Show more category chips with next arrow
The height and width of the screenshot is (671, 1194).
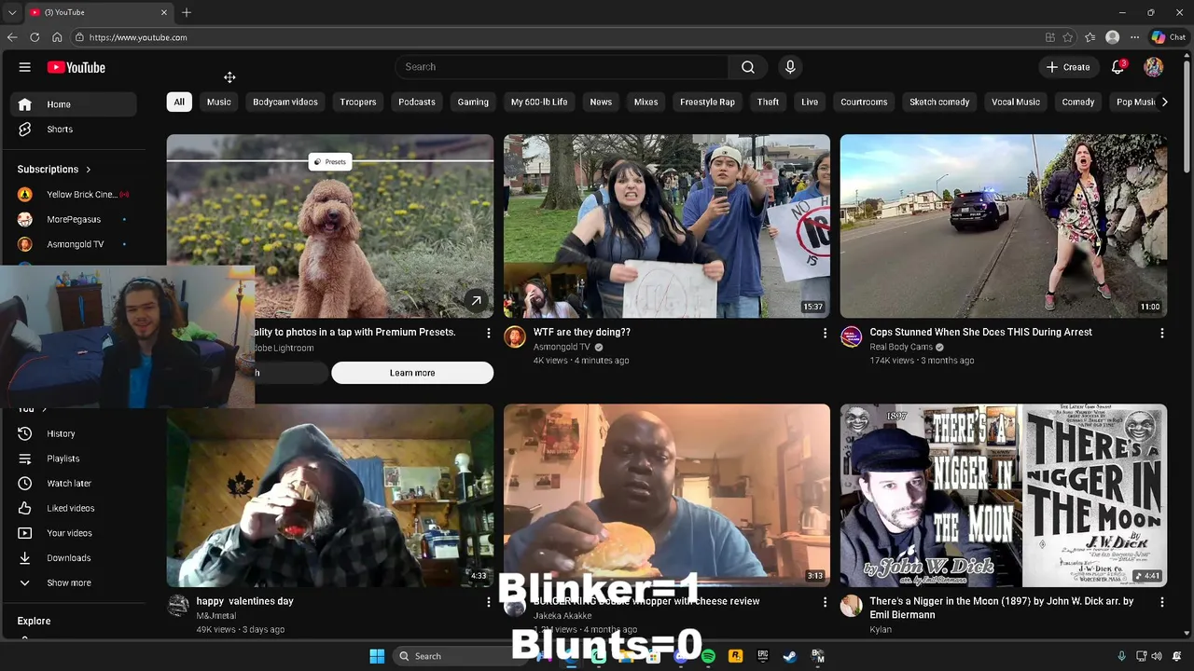[1164, 102]
